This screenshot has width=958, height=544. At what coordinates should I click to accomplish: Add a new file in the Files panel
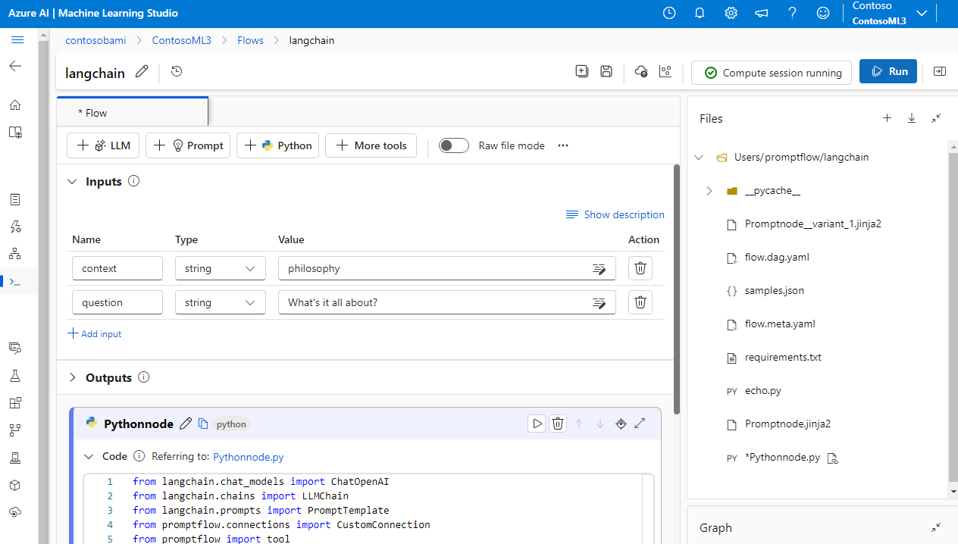click(x=887, y=118)
